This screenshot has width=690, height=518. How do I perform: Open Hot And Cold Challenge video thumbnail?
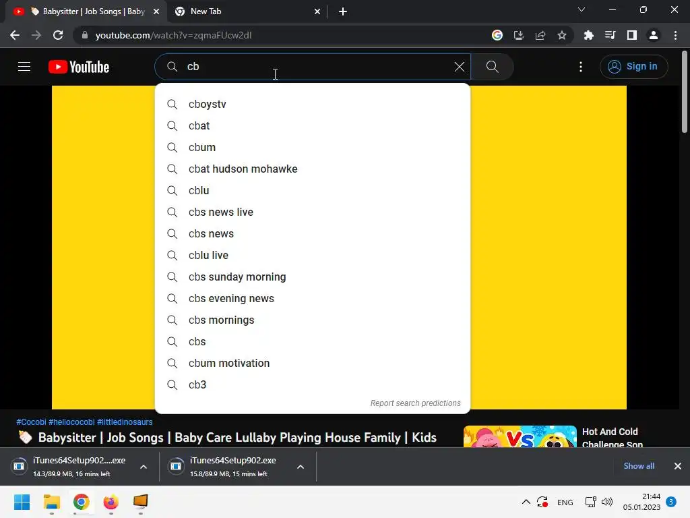click(x=520, y=436)
